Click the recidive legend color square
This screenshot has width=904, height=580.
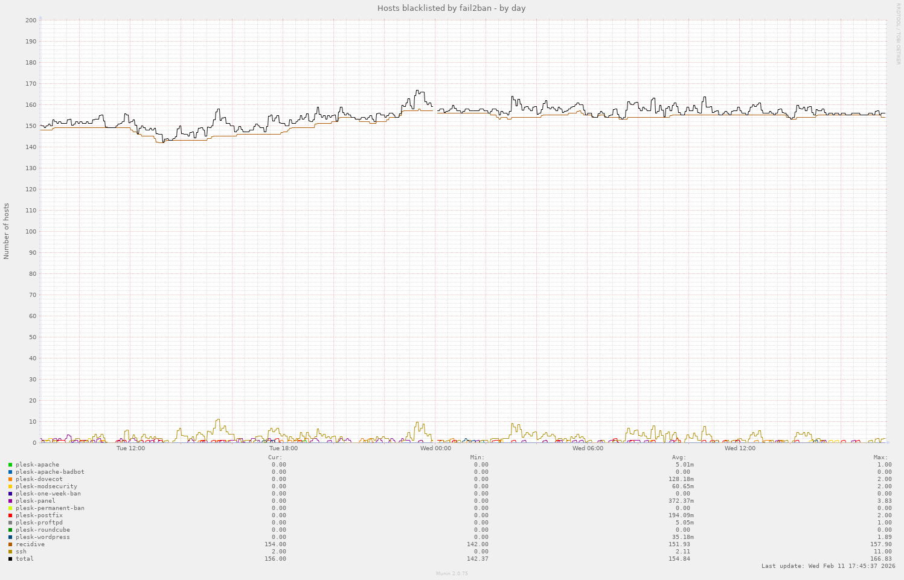[x=10, y=544]
